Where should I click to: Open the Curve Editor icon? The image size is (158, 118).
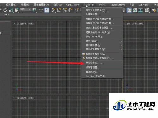point(135,10)
